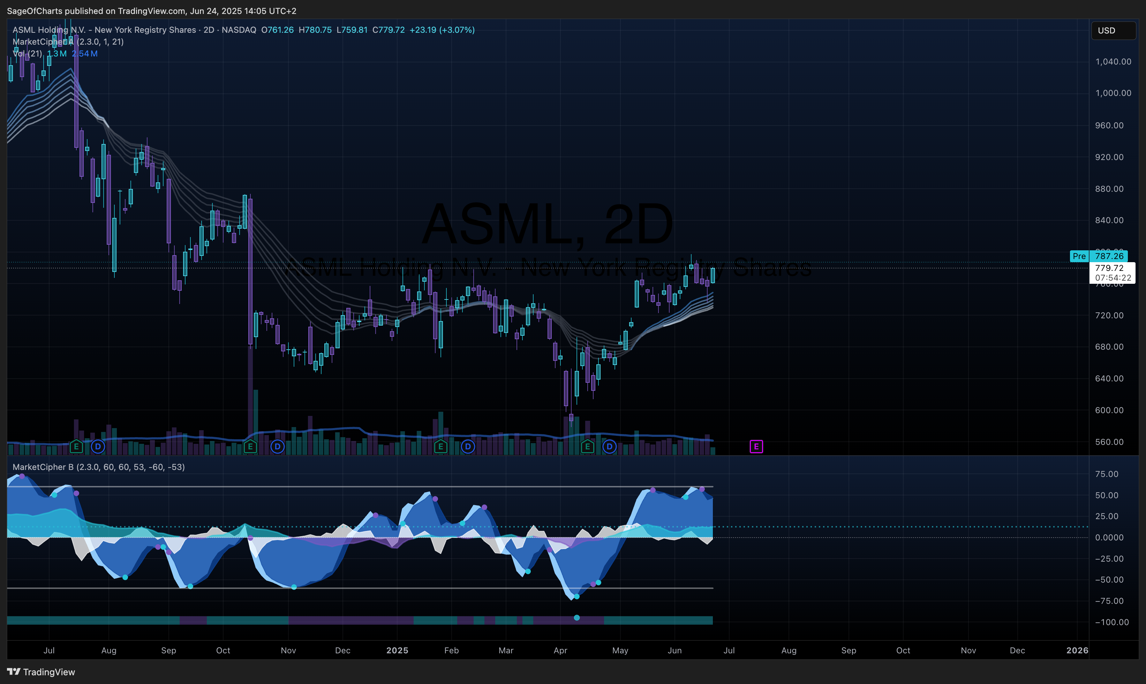Open the earnings E marker in mid-October 2024
1146x684 pixels.
coord(250,446)
